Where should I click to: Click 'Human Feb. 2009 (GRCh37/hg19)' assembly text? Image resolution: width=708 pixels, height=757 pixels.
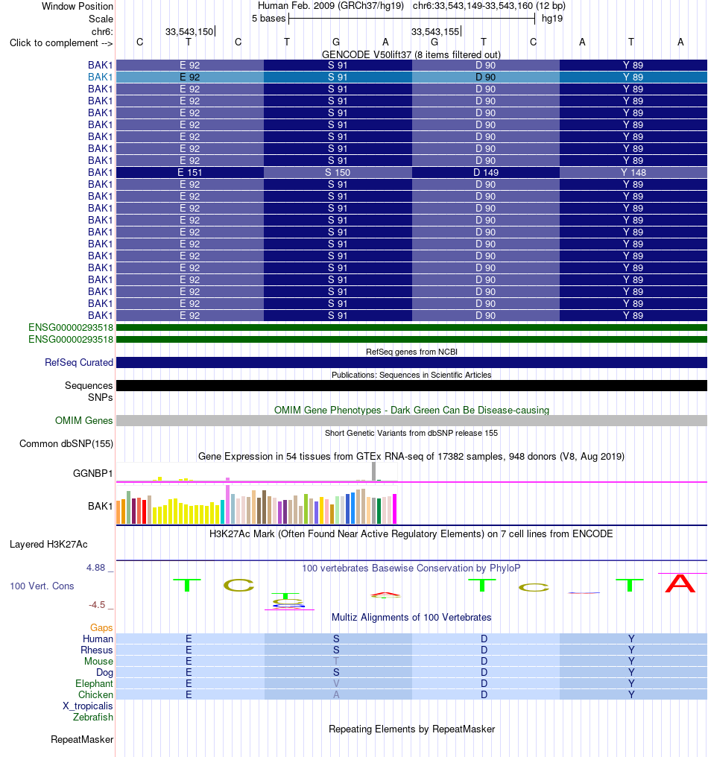331,6
